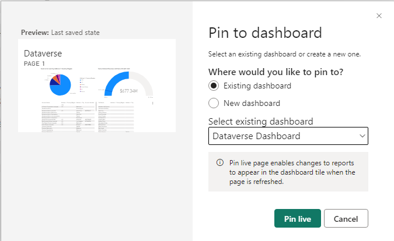The width and height of the screenshot is (394, 241).
Task: Select the Existing dashboard radio button
Action: coord(214,86)
